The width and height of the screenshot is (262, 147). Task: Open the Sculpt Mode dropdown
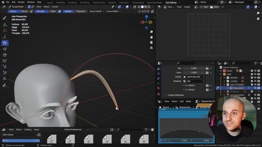17,7
